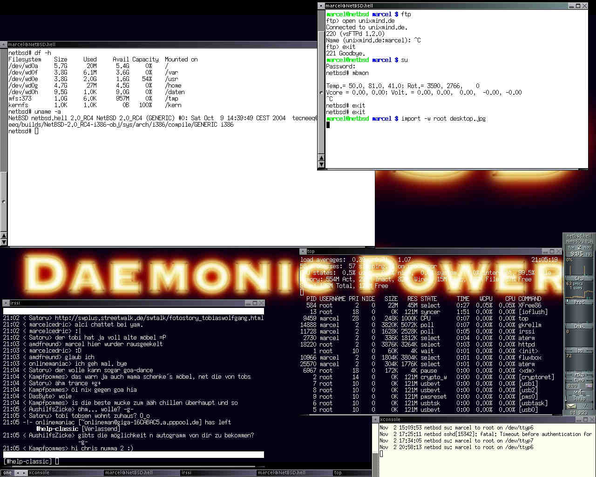Click the gkrellm process row in top
Screen dimensions: 596x477
coord(420,325)
